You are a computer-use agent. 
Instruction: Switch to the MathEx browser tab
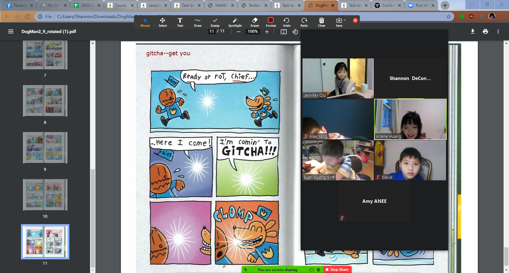[221, 5]
